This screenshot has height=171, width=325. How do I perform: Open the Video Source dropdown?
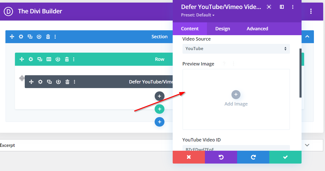pyautogui.click(x=236, y=49)
